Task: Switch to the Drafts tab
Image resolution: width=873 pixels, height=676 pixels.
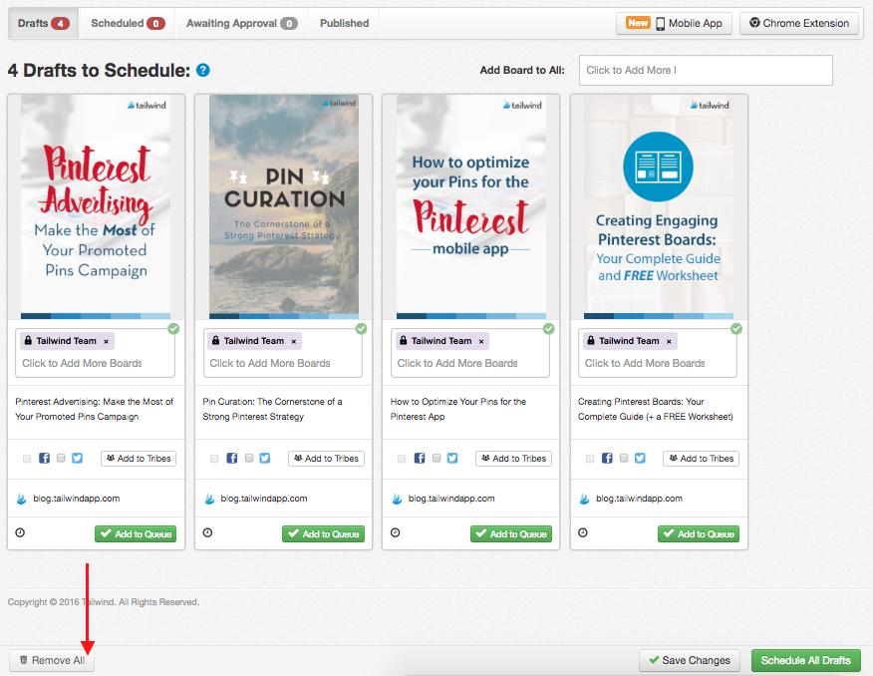Action: pos(44,23)
